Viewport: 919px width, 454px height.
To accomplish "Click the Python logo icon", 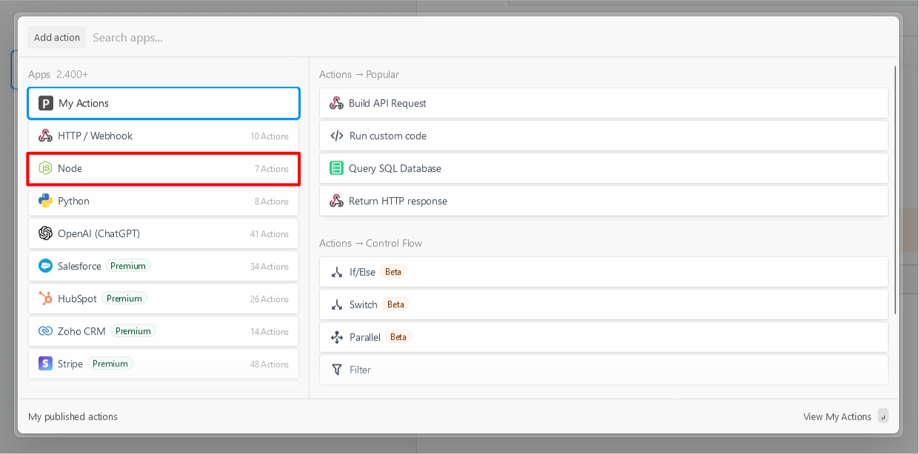I will point(46,201).
